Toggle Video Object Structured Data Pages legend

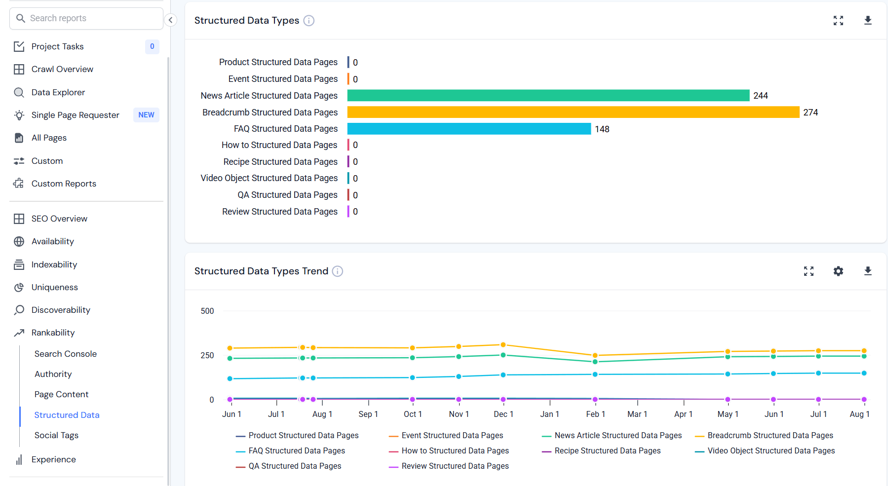point(765,450)
